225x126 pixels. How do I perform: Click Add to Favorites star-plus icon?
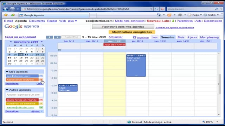[13, 15]
